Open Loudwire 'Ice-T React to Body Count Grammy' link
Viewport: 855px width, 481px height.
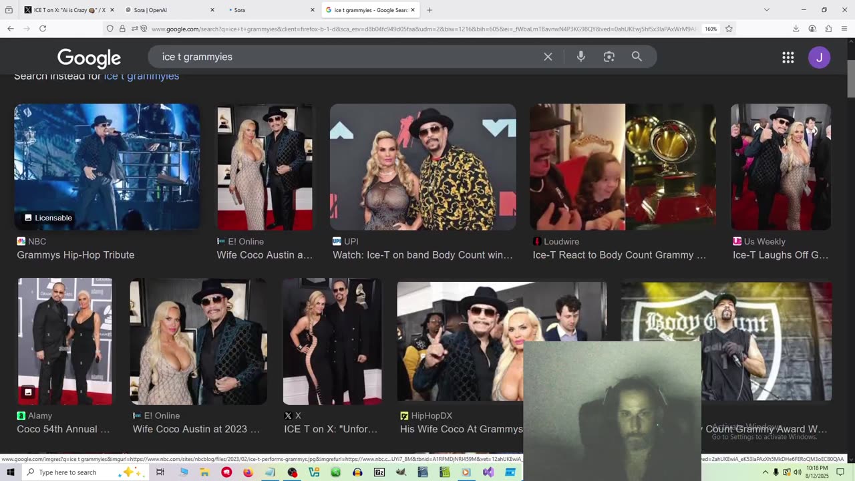pos(619,255)
